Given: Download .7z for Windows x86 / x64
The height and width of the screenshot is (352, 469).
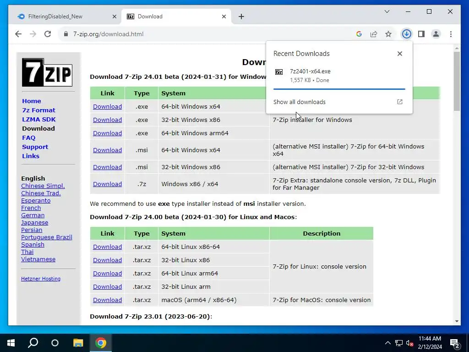Looking at the screenshot, I should [x=107, y=184].
